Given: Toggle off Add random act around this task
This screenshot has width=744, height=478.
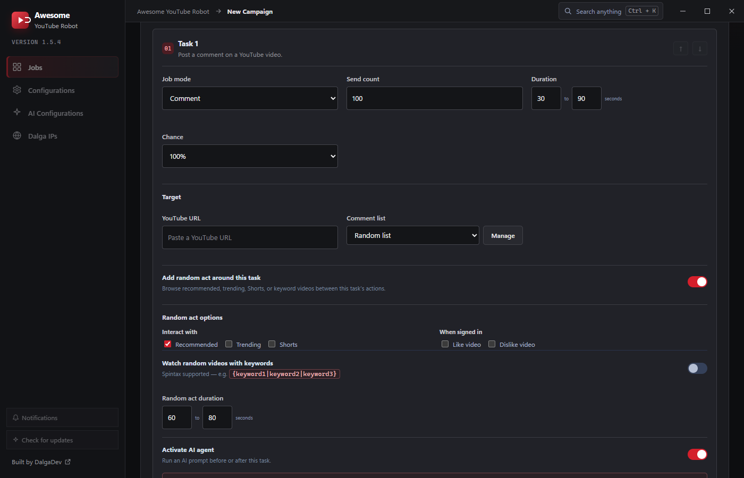Looking at the screenshot, I should tap(697, 282).
